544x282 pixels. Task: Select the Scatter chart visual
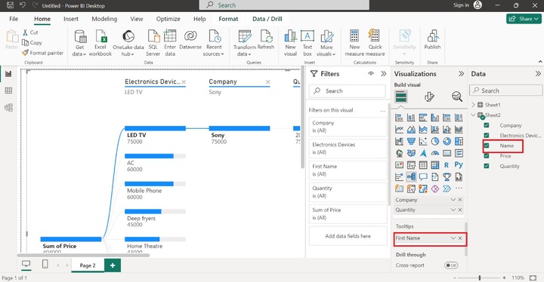click(423, 141)
